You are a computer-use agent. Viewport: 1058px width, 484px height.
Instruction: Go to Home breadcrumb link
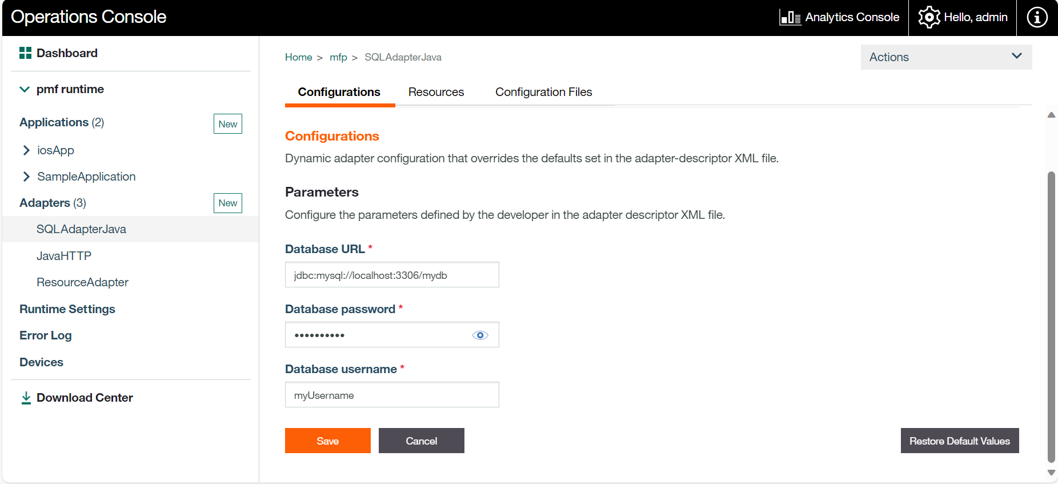pos(298,57)
